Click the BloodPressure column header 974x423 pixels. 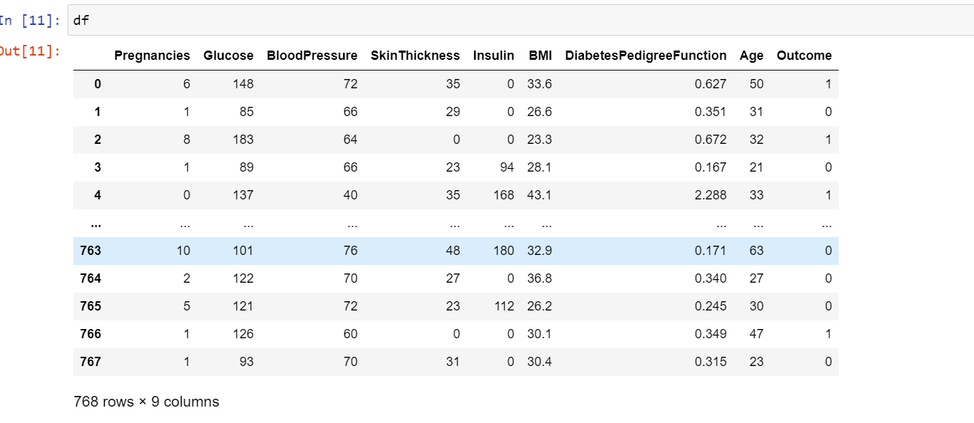coord(312,56)
